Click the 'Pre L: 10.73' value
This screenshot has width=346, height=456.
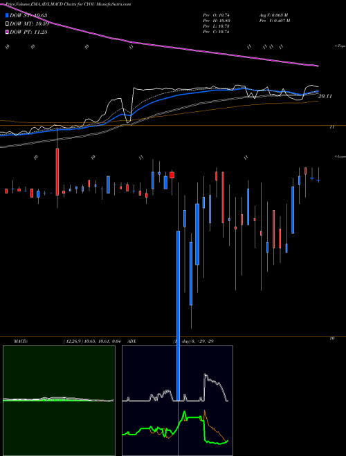pos(216,26)
